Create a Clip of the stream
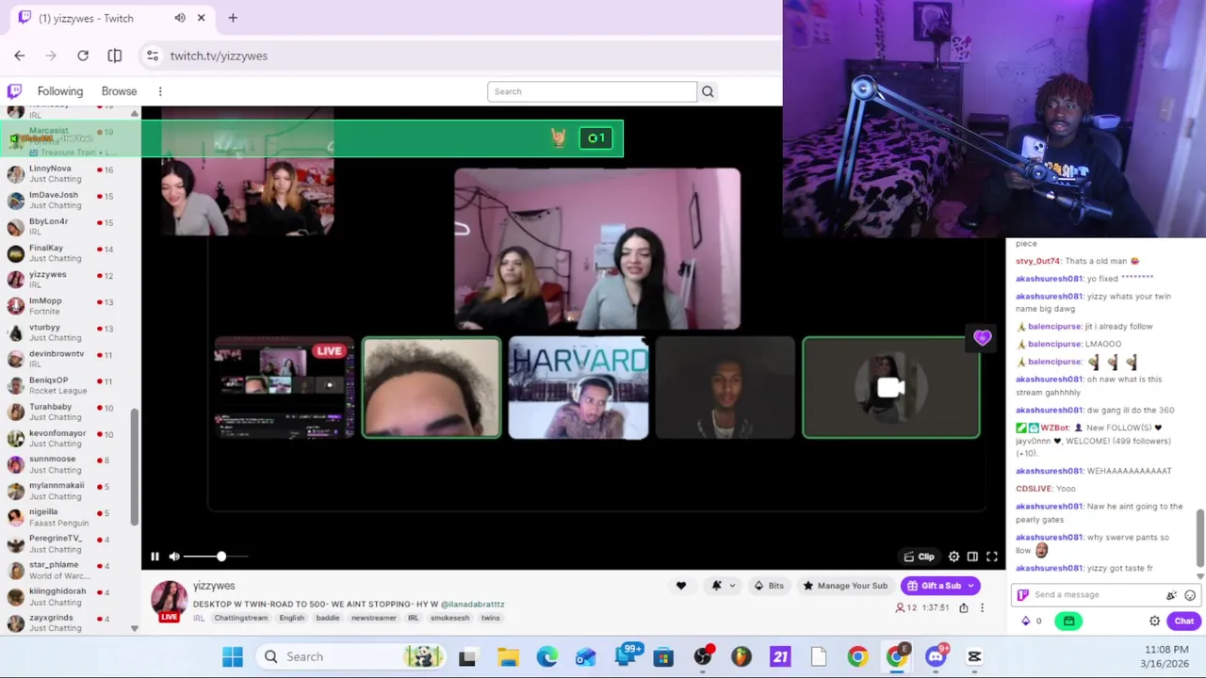Image resolution: width=1206 pixels, height=678 pixels. [x=919, y=557]
